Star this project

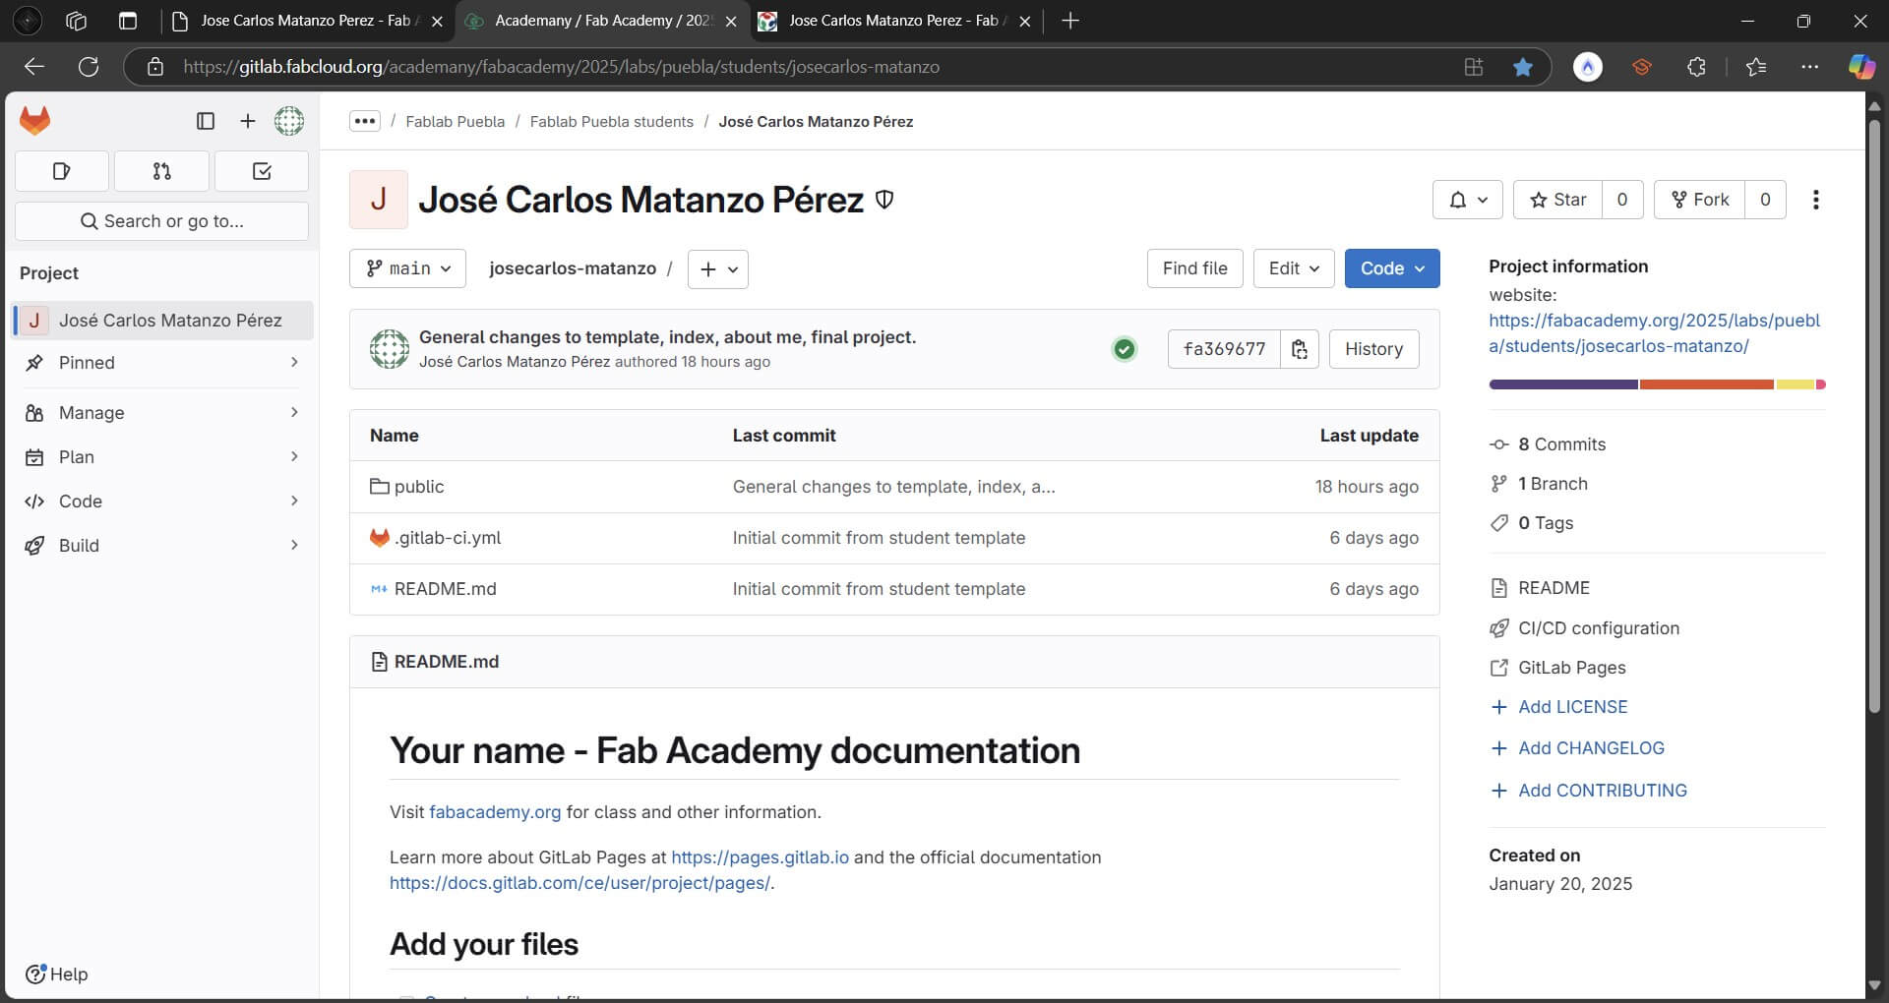tap(1558, 200)
